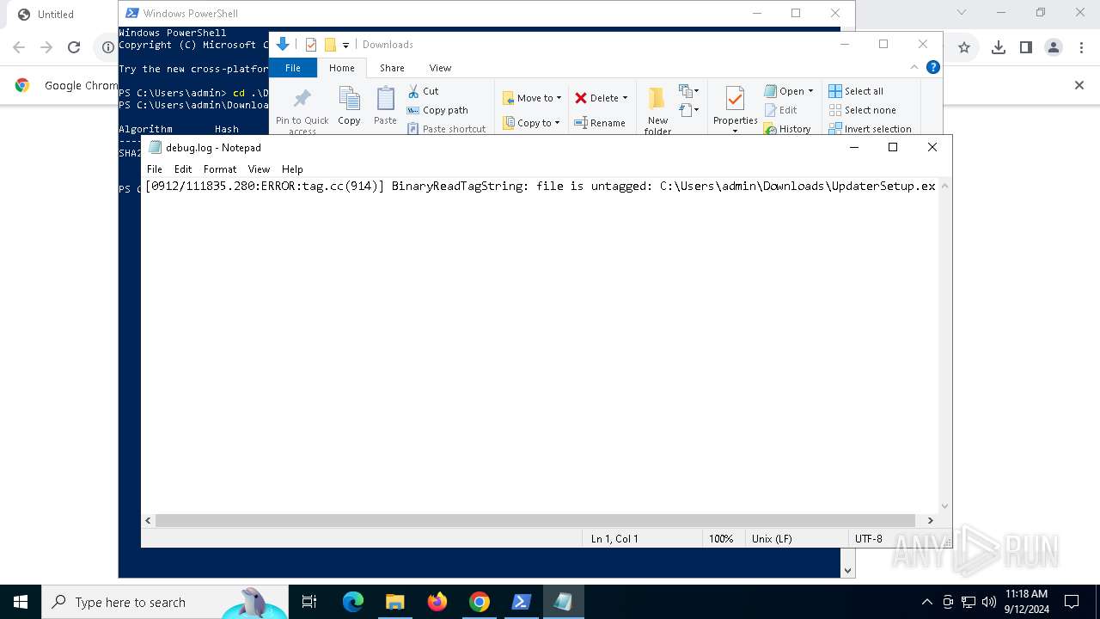The image size is (1100, 619).
Task: Click Notepad scroll down arrow
Action: [945, 506]
